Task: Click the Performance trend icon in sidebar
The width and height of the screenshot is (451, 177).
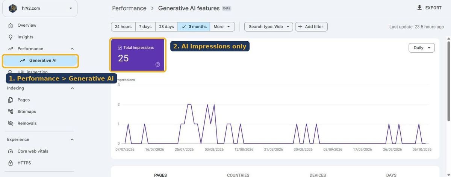Action: [11, 48]
